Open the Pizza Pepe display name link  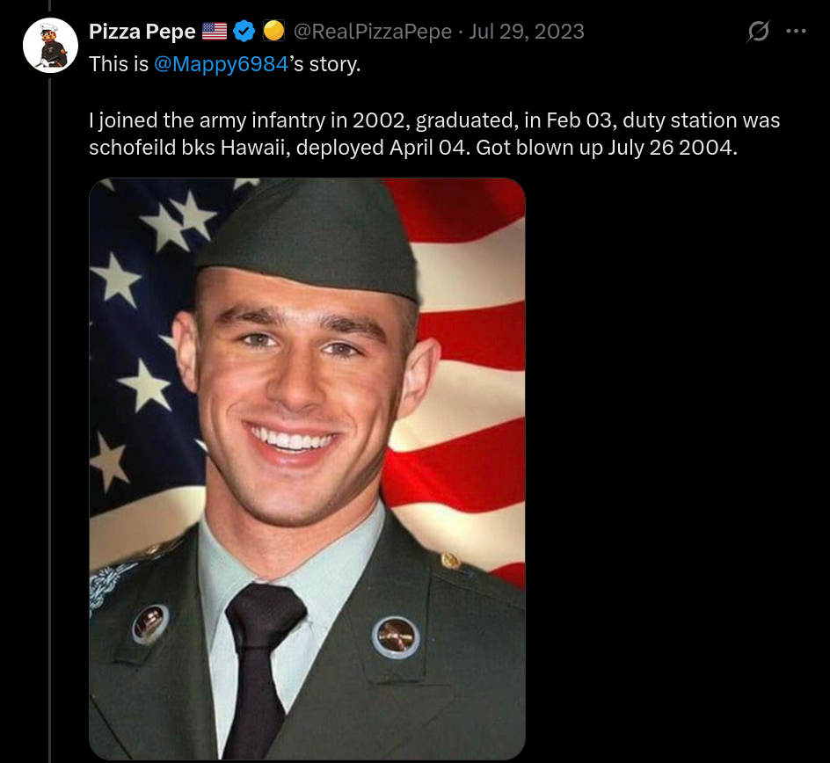(142, 32)
